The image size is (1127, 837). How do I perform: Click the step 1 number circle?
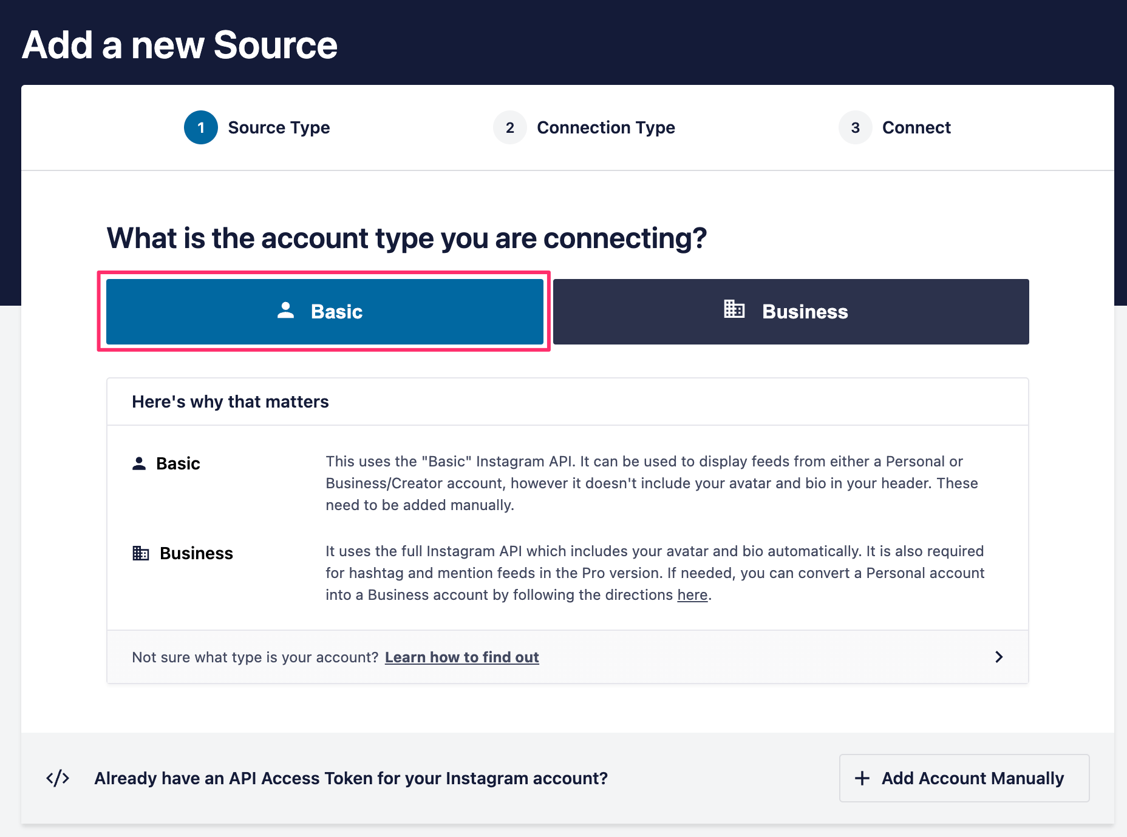click(201, 127)
